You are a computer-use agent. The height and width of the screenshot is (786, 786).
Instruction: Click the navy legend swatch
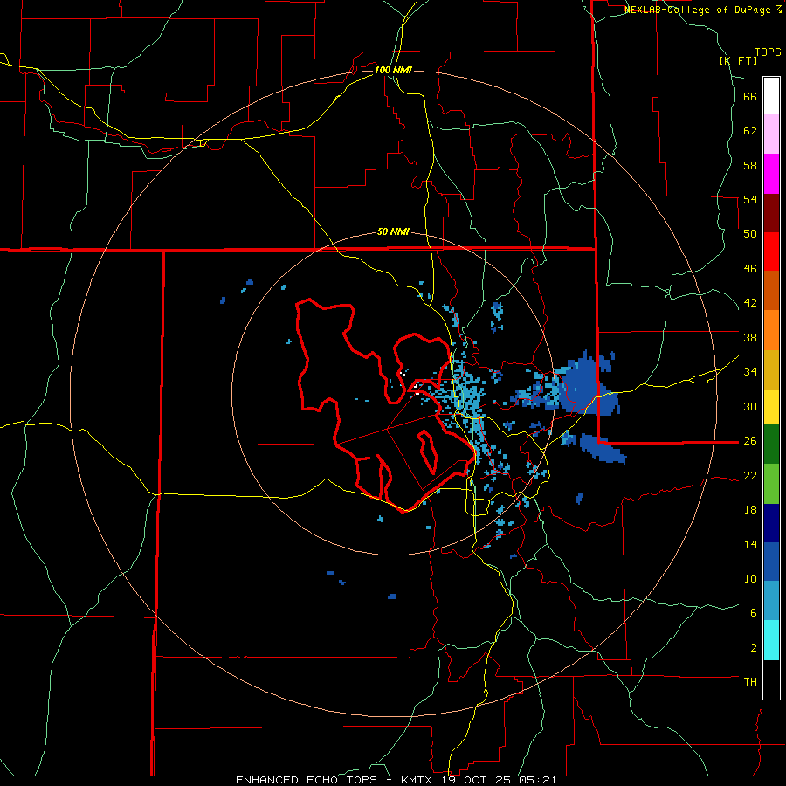pyautogui.click(x=771, y=523)
